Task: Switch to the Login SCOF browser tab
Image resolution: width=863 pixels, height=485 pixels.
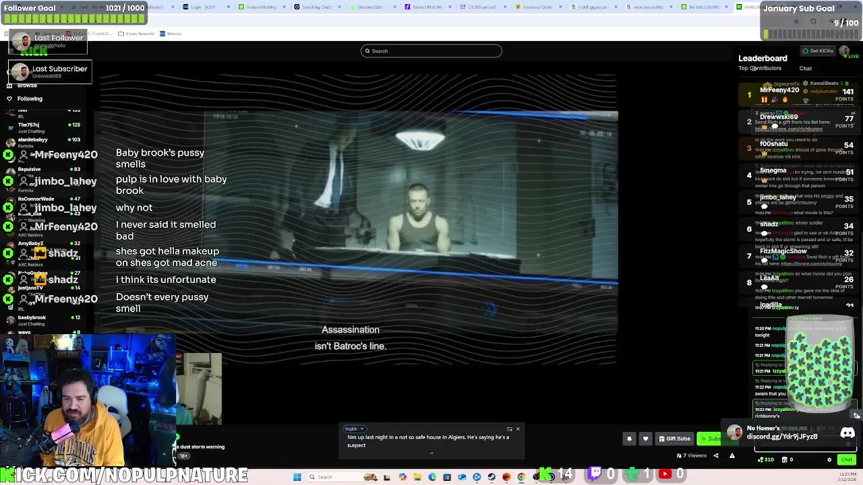Action: [205, 7]
